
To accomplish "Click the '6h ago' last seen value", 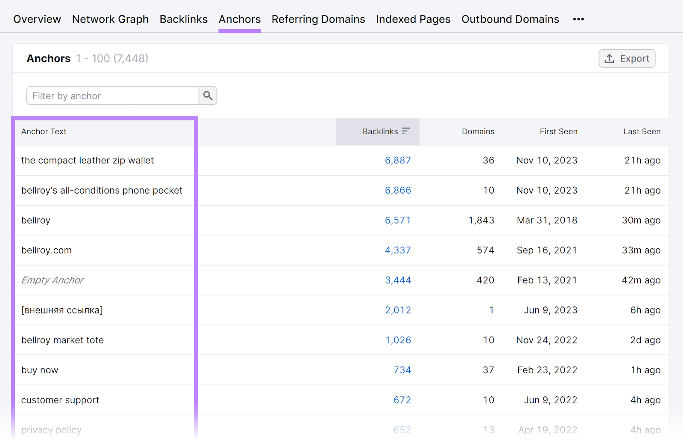I will click(645, 310).
